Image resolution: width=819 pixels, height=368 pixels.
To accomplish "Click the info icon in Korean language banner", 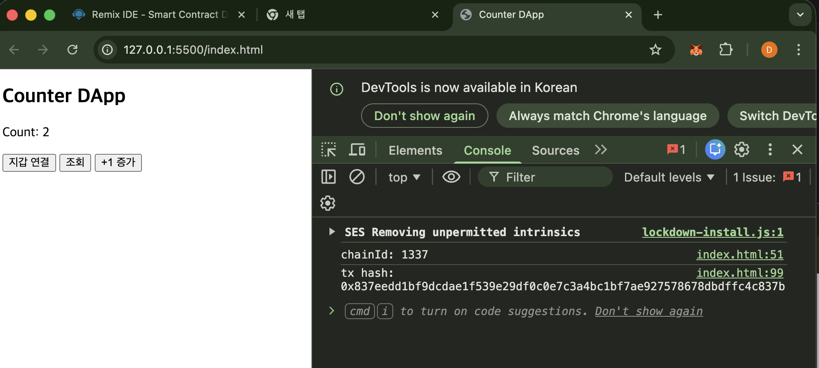I will pos(337,89).
